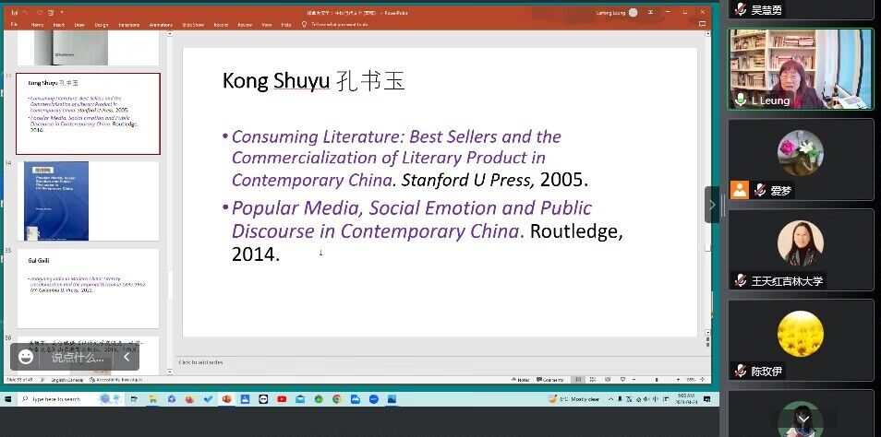Click the Windows Start button

coord(8,398)
